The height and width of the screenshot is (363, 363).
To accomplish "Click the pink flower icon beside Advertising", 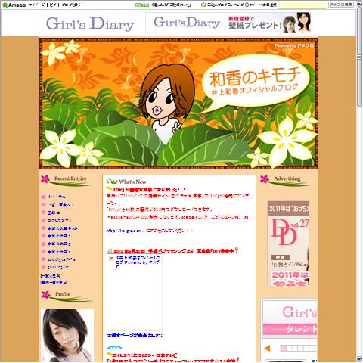I will (x=265, y=179).
